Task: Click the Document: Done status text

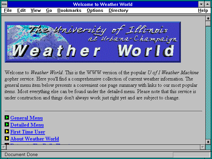Action: (21, 154)
